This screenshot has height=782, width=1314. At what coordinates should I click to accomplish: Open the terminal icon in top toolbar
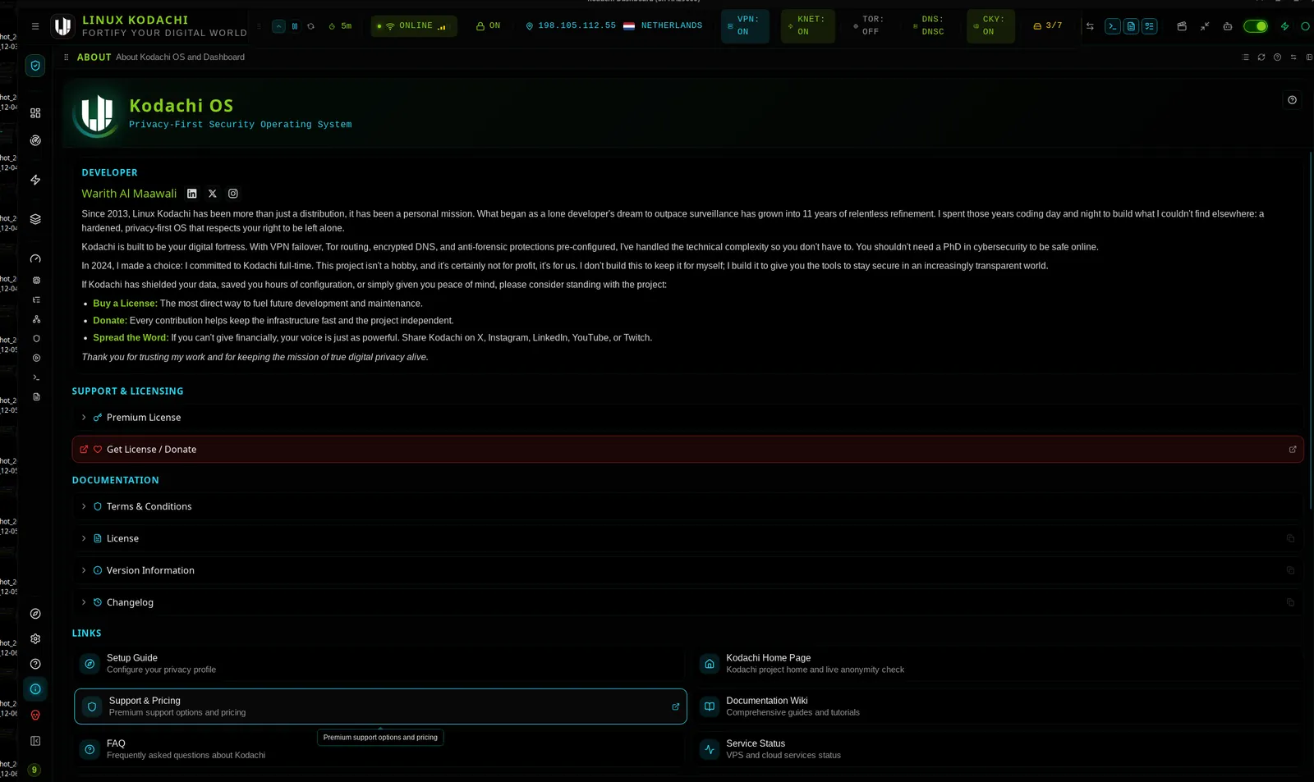pos(1112,26)
